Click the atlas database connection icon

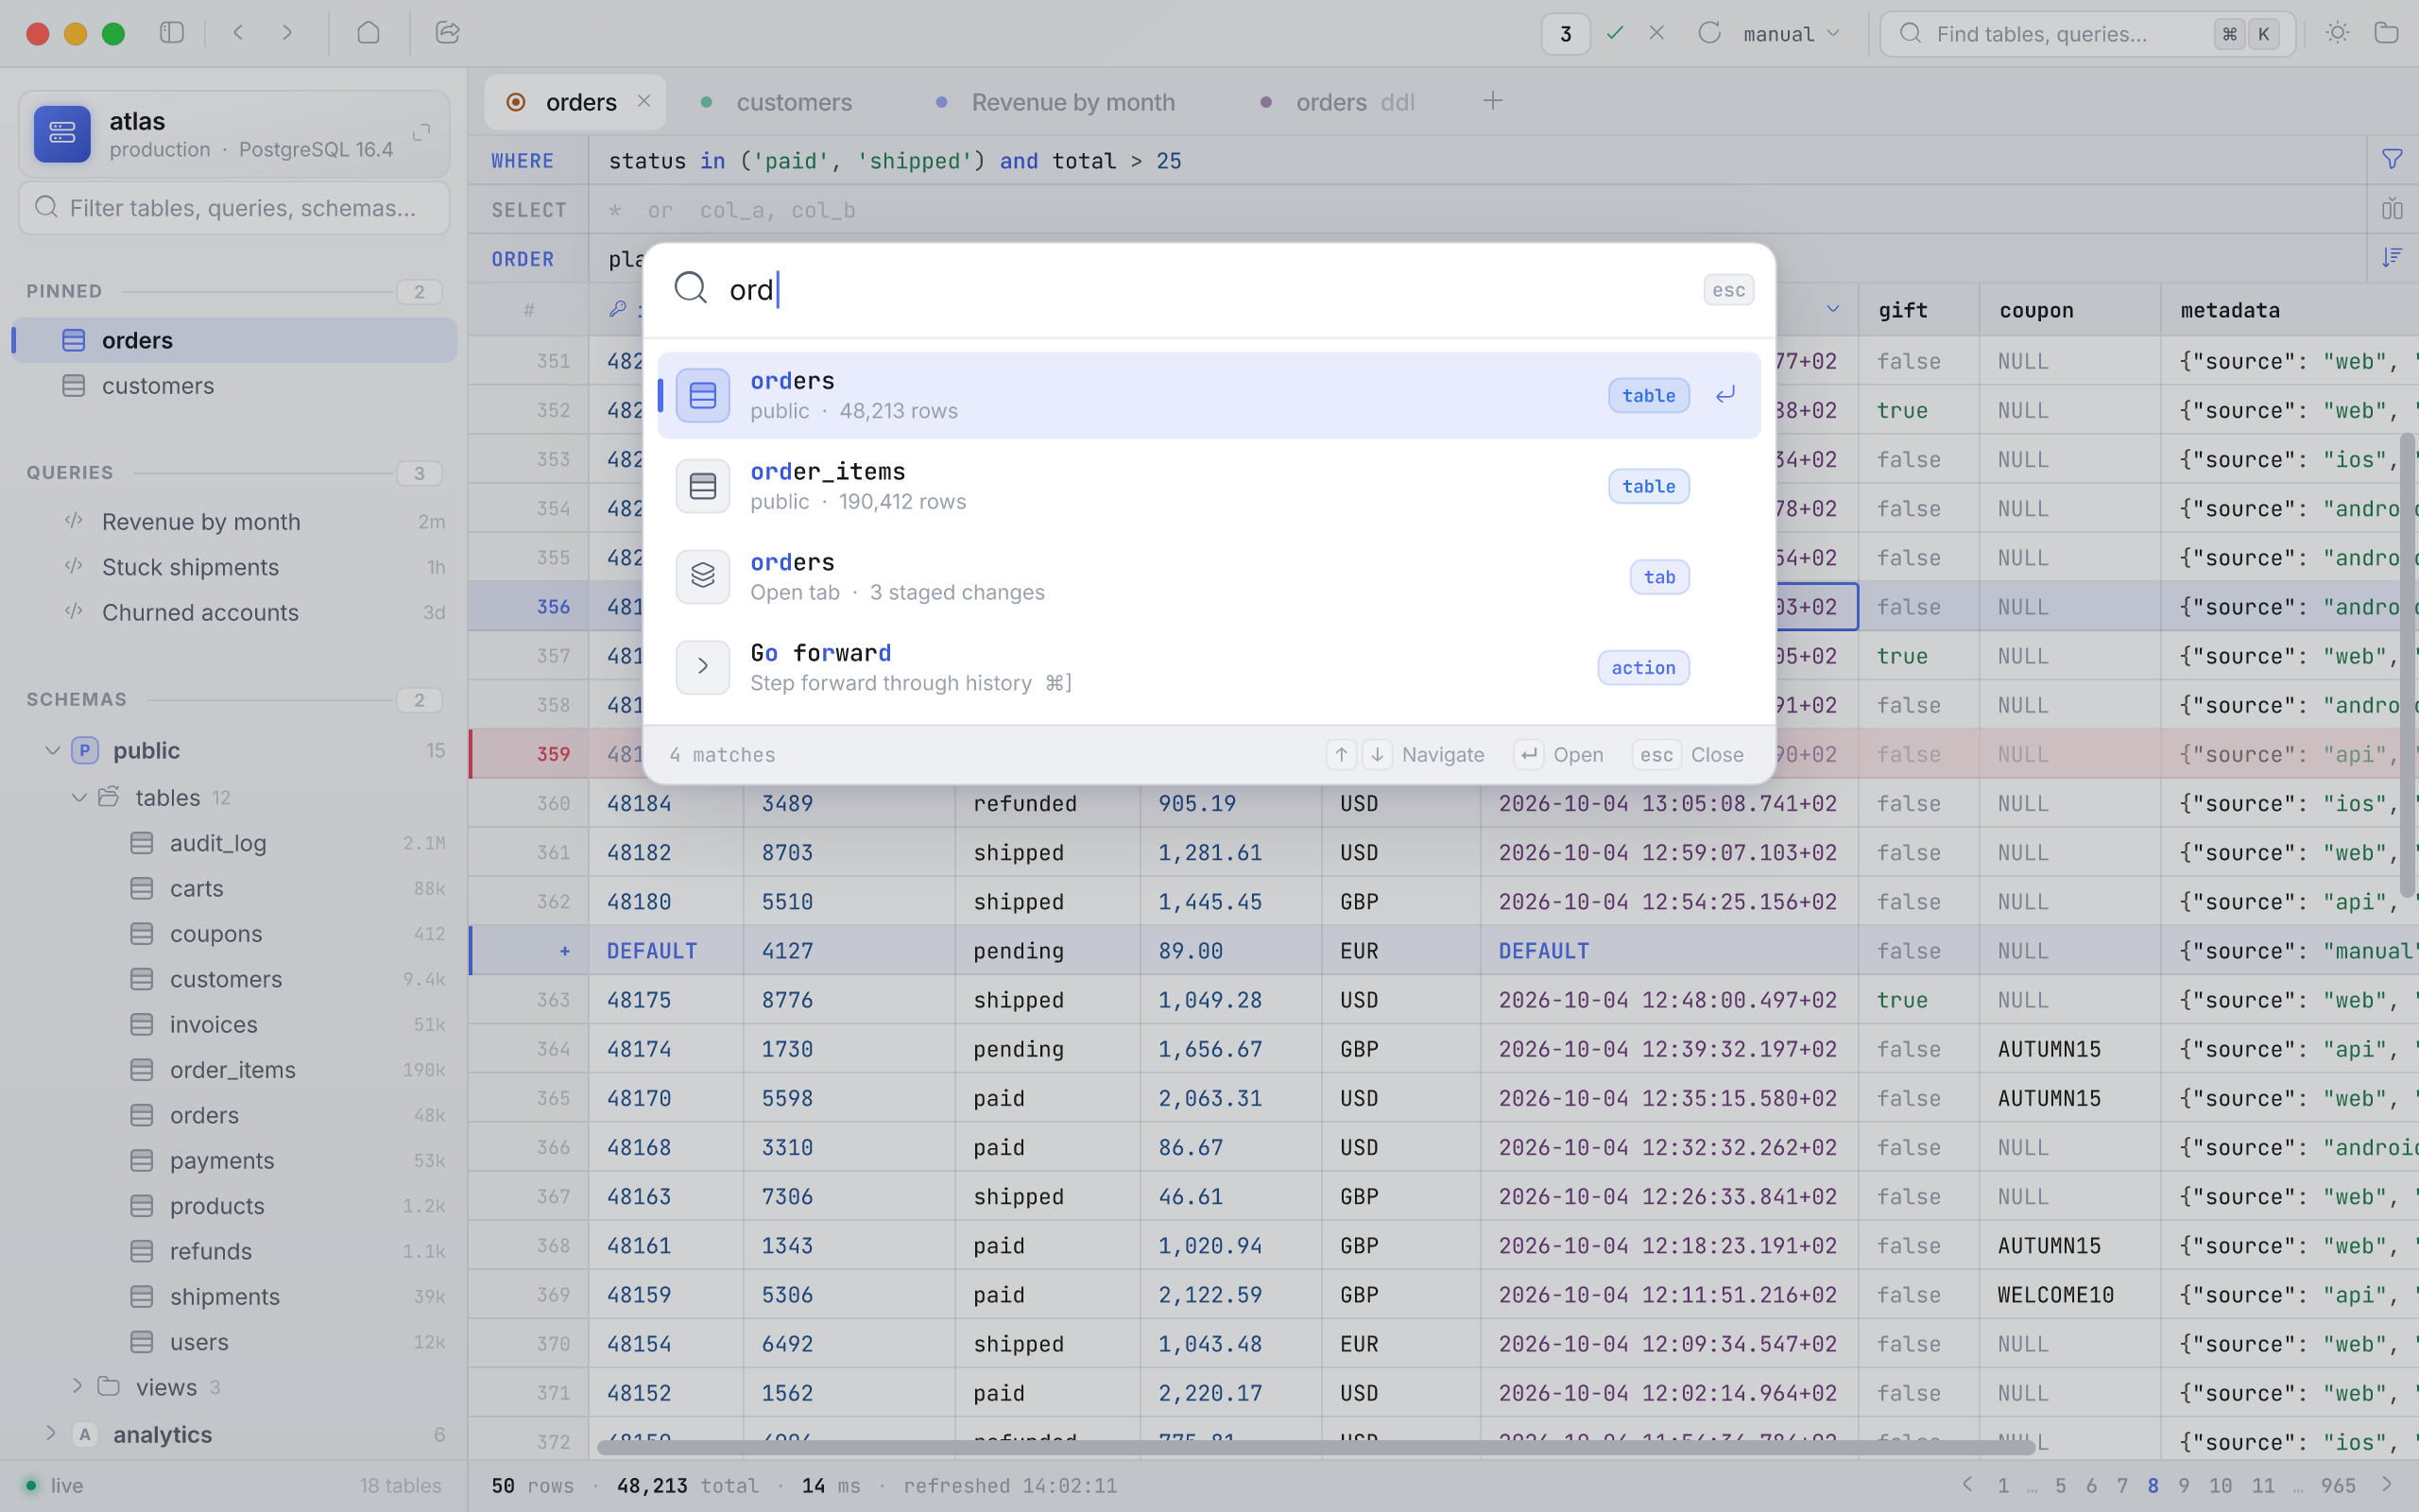[x=62, y=133]
